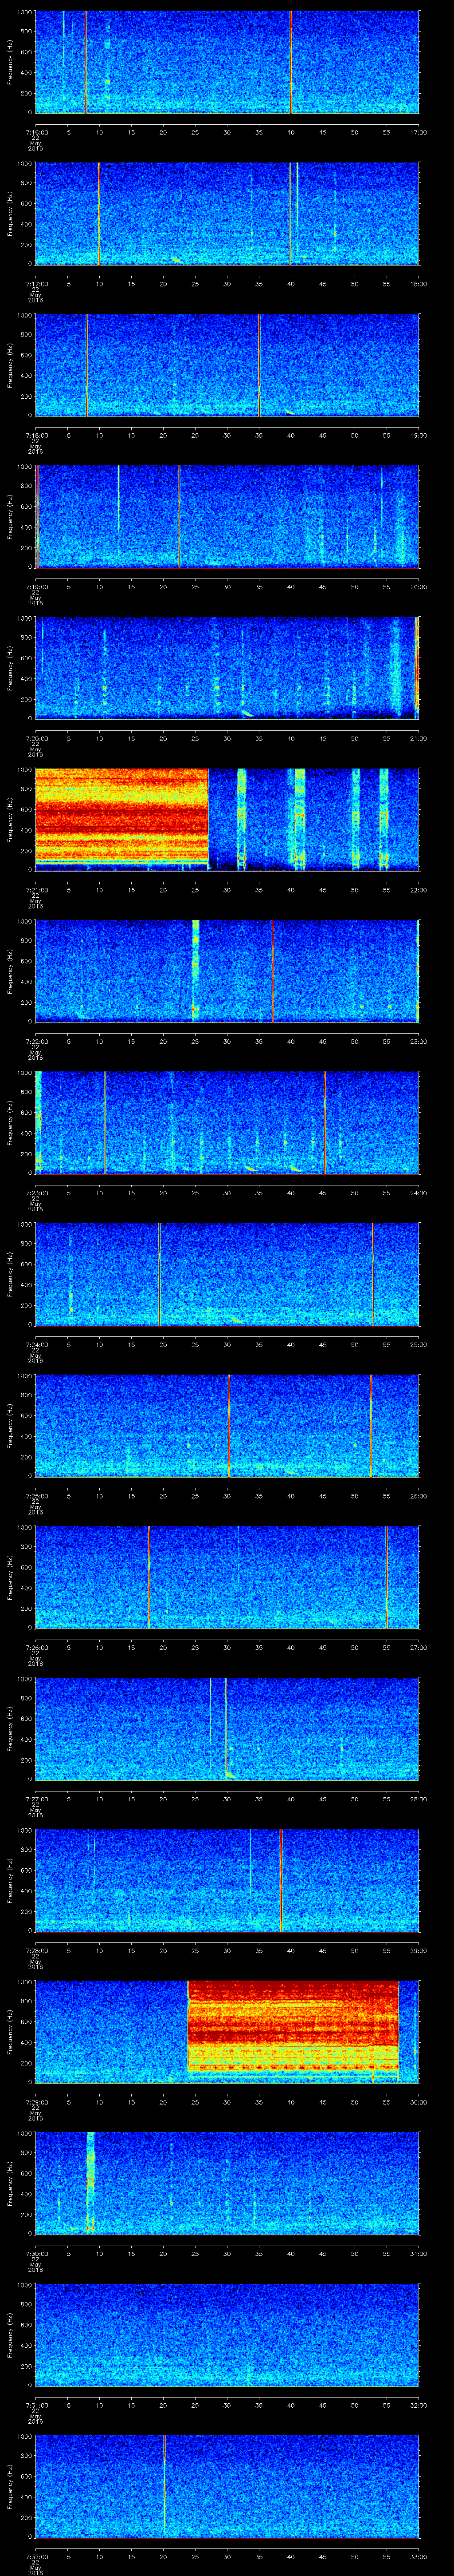Click the spectrogram plot starting at 7:18:00
The image size is (454, 2576).
click(227, 365)
